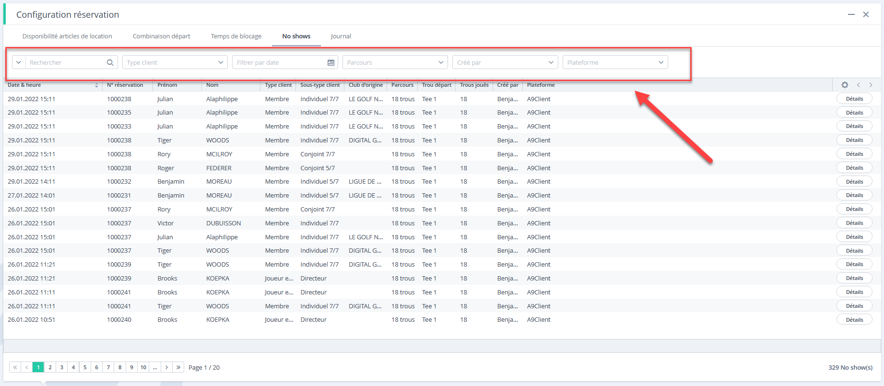Go to page 5
This screenshot has width=884, height=386.
[85, 367]
